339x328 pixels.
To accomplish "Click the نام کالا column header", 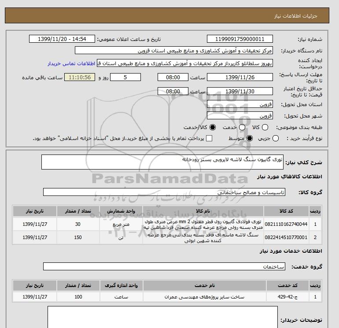I will [x=203, y=211].
